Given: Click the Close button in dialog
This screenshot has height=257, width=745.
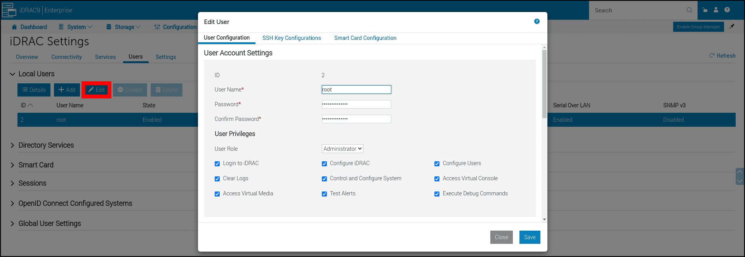Looking at the screenshot, I should 501,237.
